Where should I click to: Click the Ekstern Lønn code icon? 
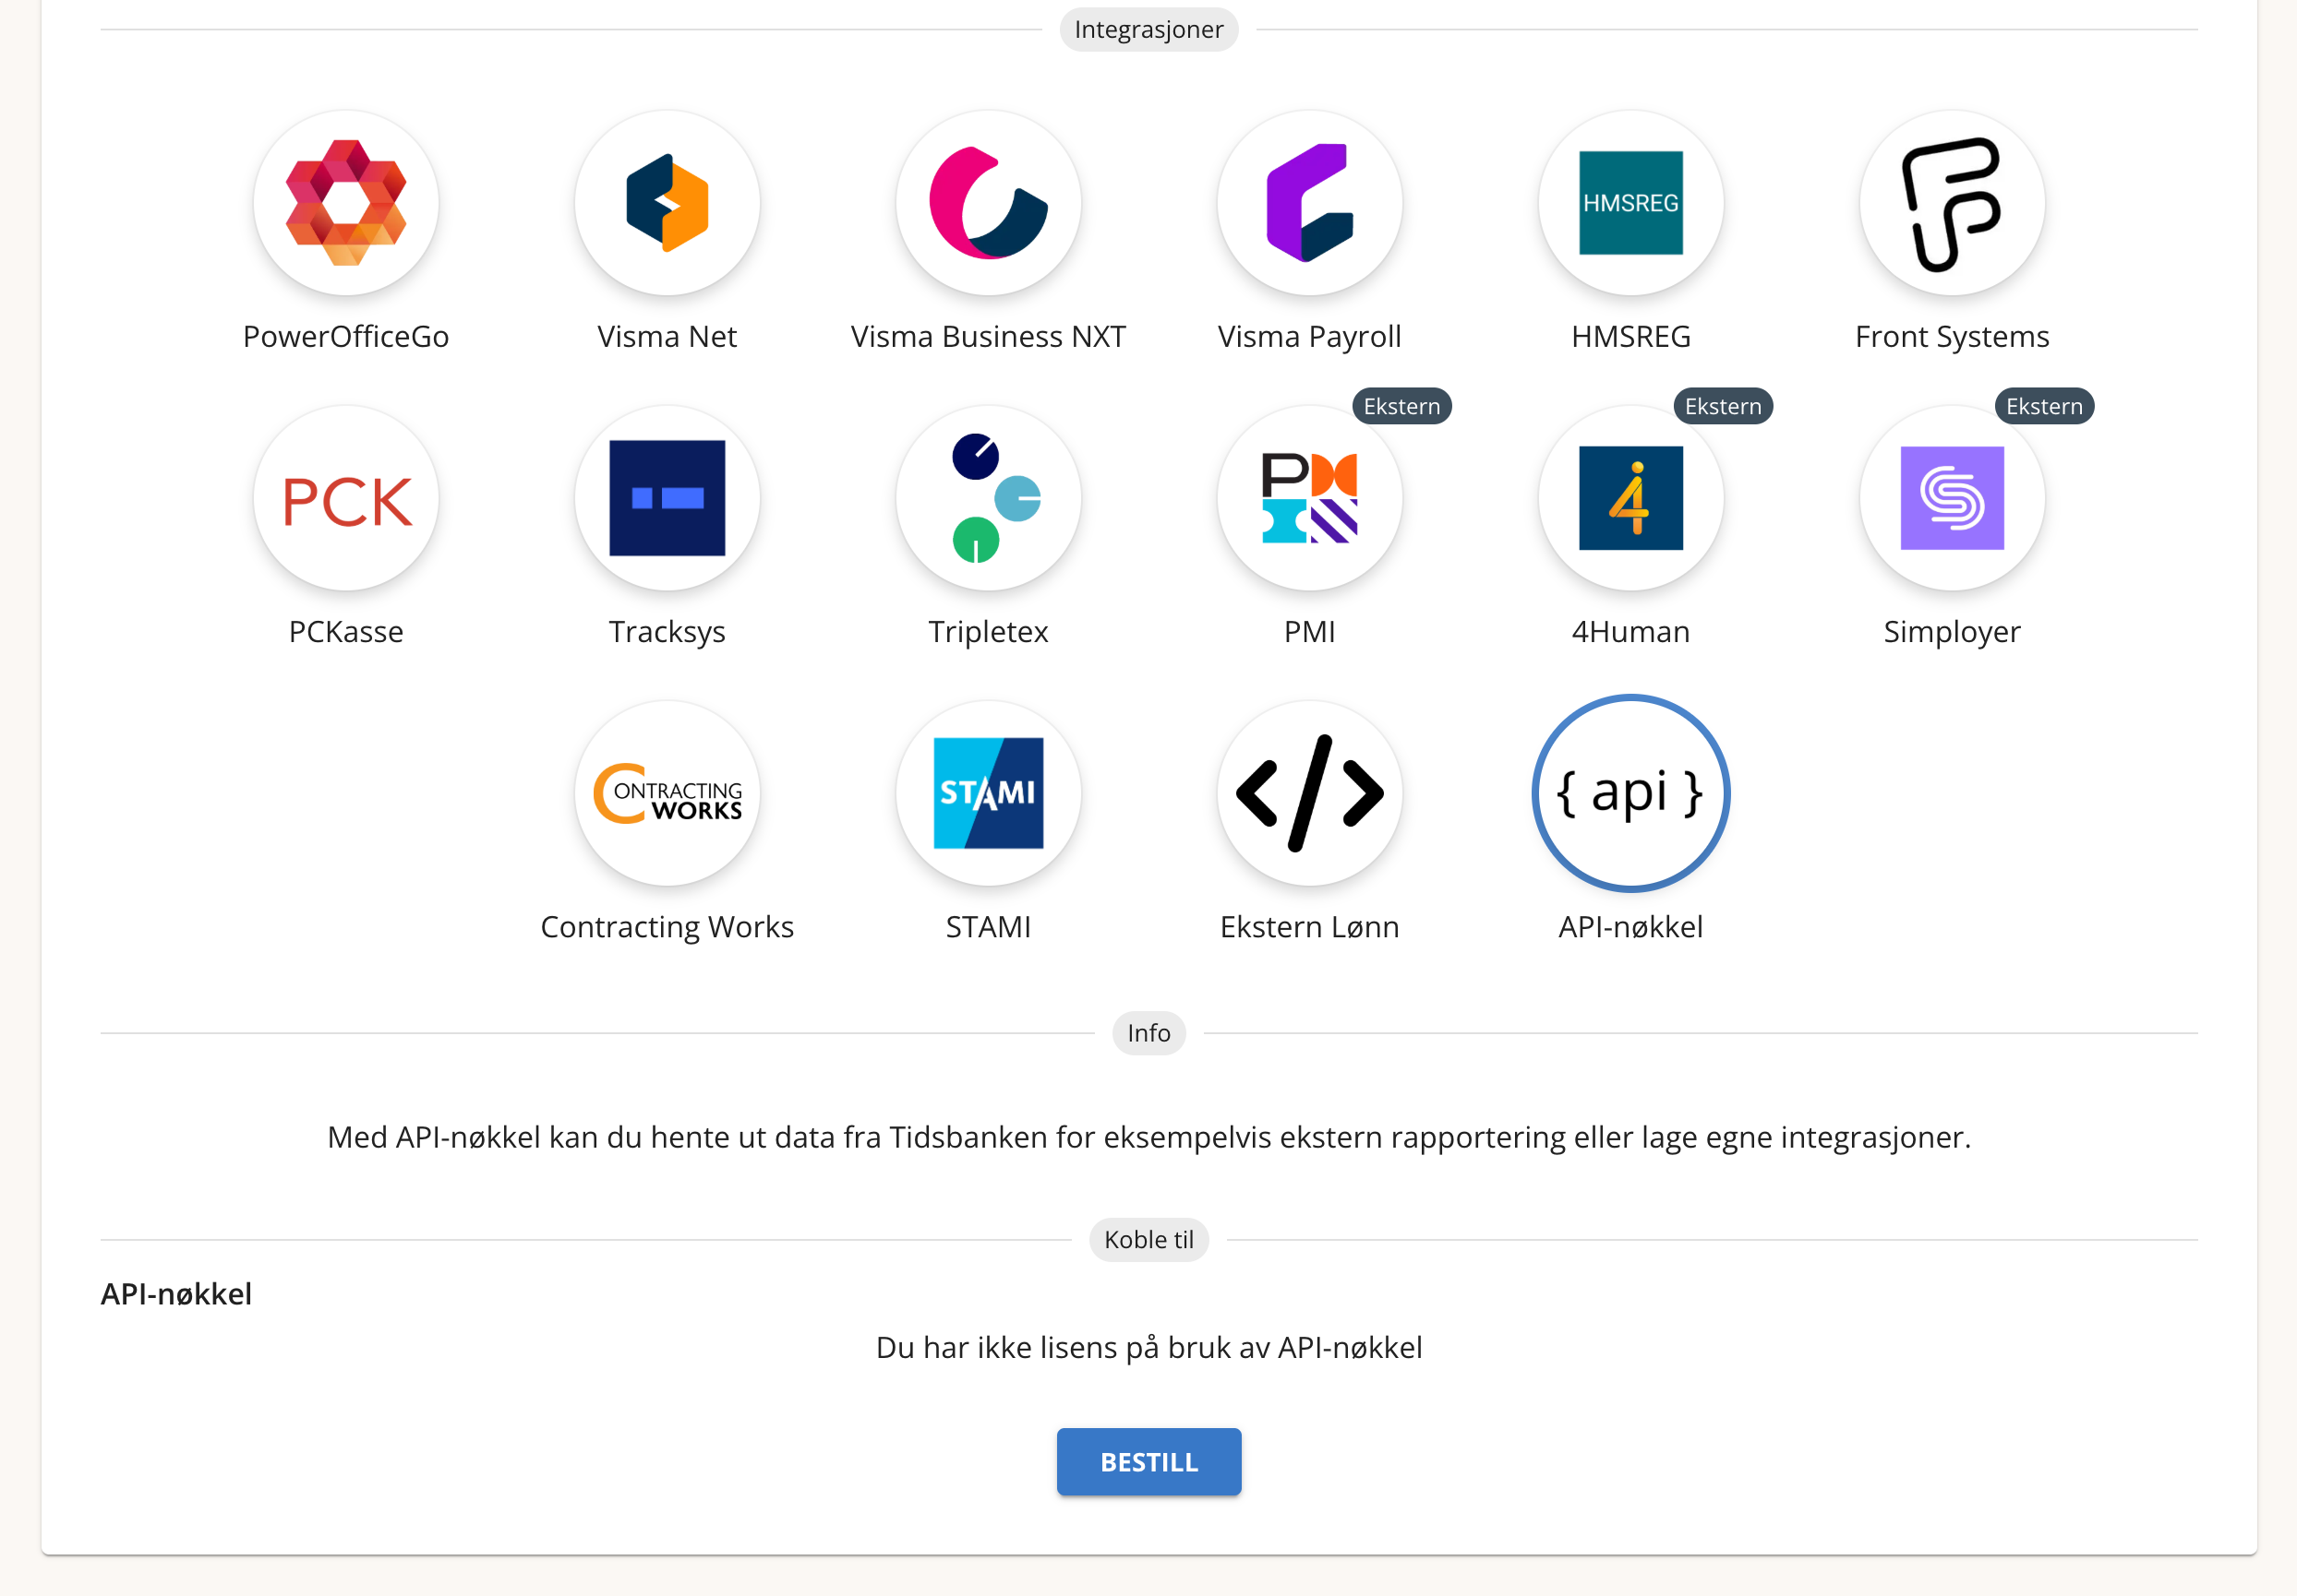[1309, 793]
